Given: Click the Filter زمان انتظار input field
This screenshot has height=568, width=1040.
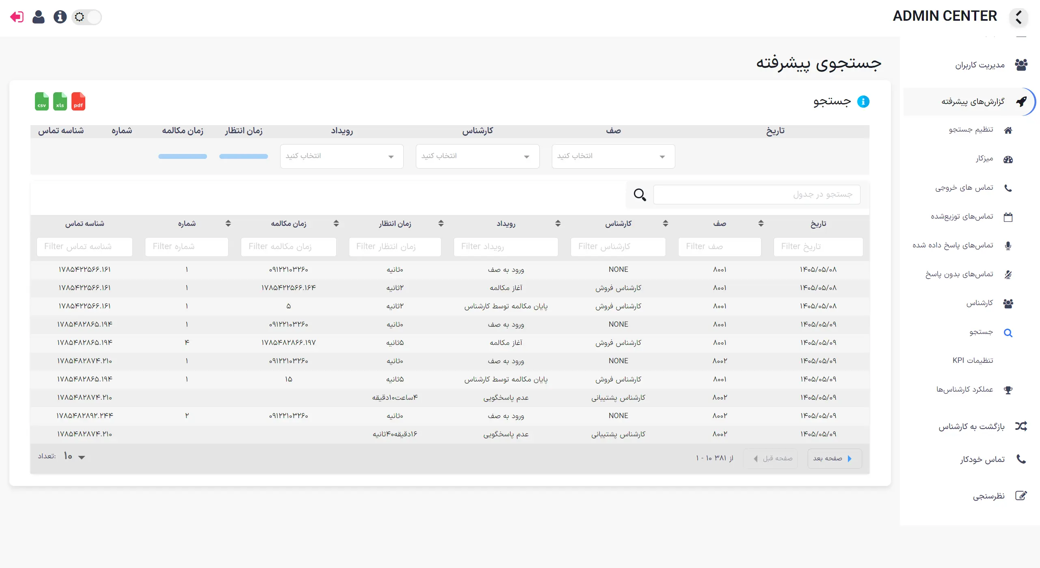Looking at the screenshot, I should point(395,247).
